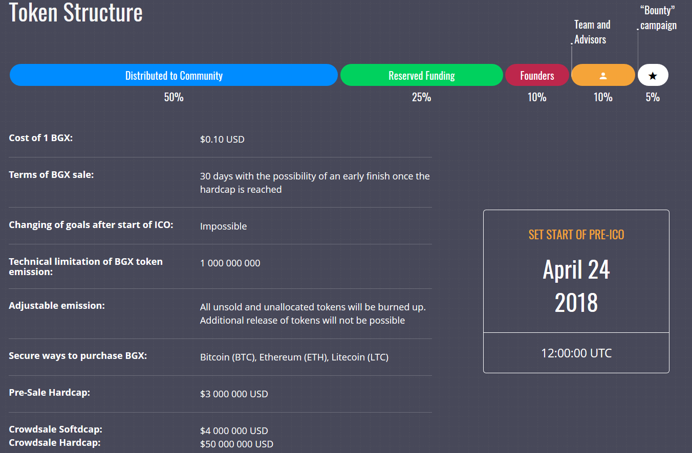Click the 5% label below the star segment
The image size is (692, 453).
pyautogui.click(x=653, y=97)
